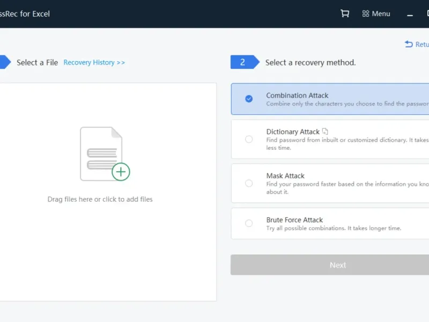The image size is (429, 322).
Task: Open the shopping cart icon
Action: point(345,14)
